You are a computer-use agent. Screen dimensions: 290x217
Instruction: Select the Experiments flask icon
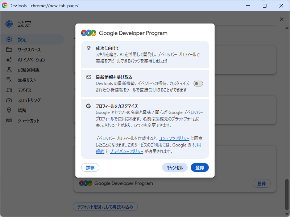(10, 70)
